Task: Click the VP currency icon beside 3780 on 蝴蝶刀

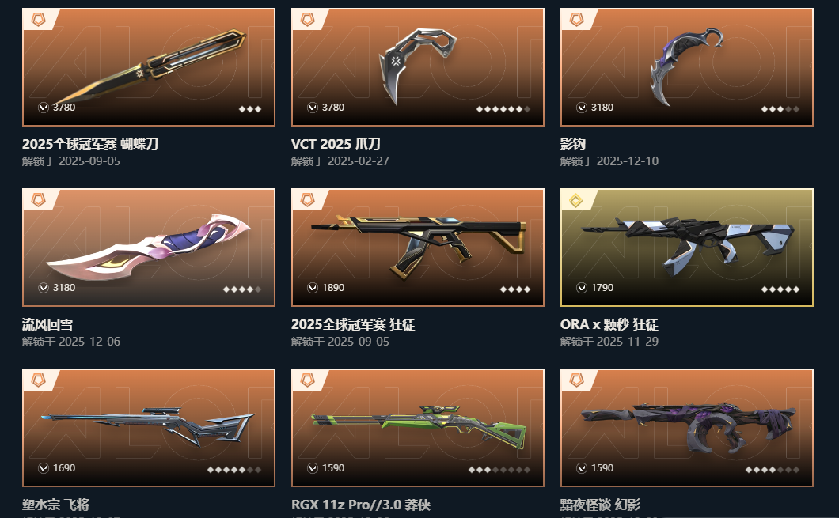Action: (x=44, y=108)
